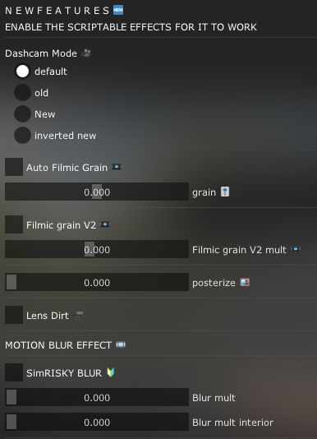Click the icon next to Filmic grain V2
317x439 pixels.
(x=105, y=224)
